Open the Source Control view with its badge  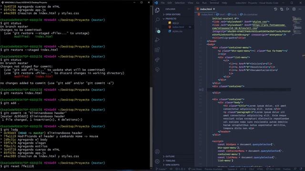(158, 30)
